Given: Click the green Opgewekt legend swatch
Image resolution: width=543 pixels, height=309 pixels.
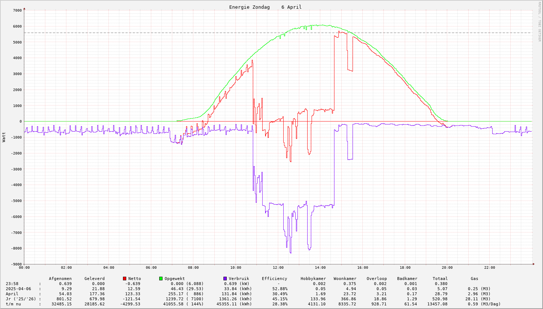Looking at the screenshot, I should tap(161, 279).
